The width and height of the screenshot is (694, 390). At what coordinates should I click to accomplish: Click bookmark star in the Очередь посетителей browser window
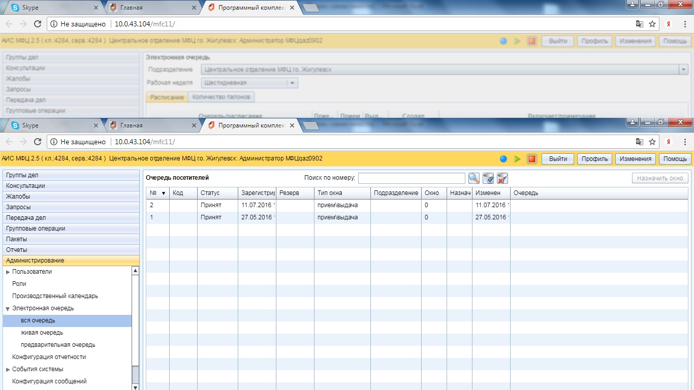[652, 142]
